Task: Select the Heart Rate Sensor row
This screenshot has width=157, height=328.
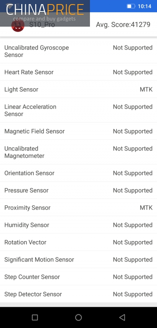Action: (78, 72)
